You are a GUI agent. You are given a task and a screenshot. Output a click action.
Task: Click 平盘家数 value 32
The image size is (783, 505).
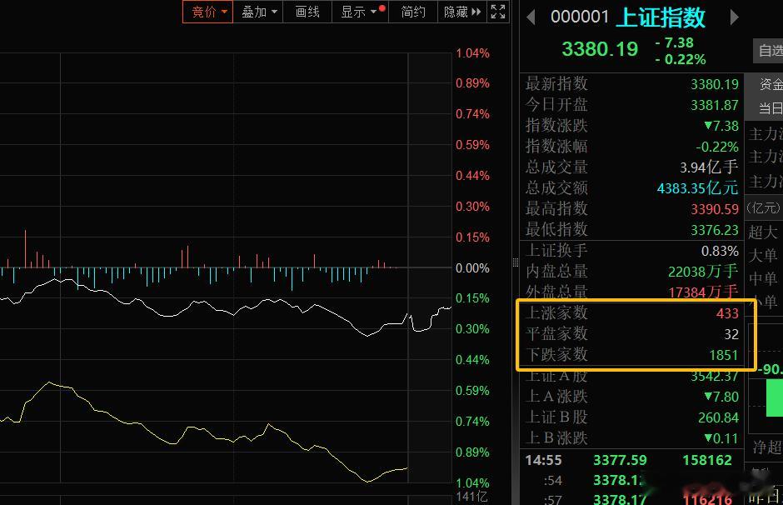[x=731, y=334]
